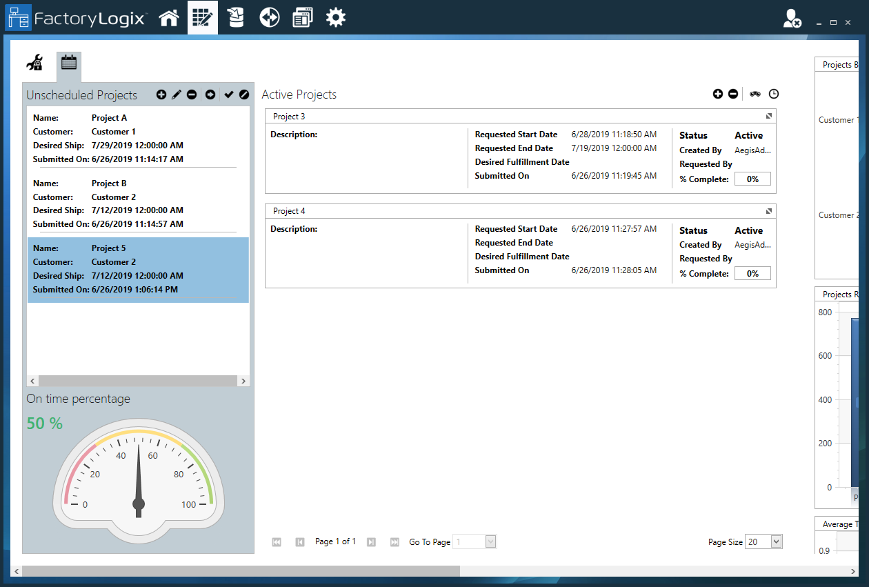The height and width of the screenshot is (587, 869).
Task: Expand Project 3 to full view
Action: pos(769,116)
